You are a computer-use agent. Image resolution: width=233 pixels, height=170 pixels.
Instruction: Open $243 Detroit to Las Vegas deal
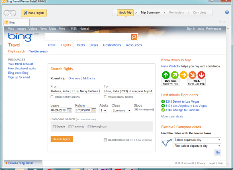182,101
